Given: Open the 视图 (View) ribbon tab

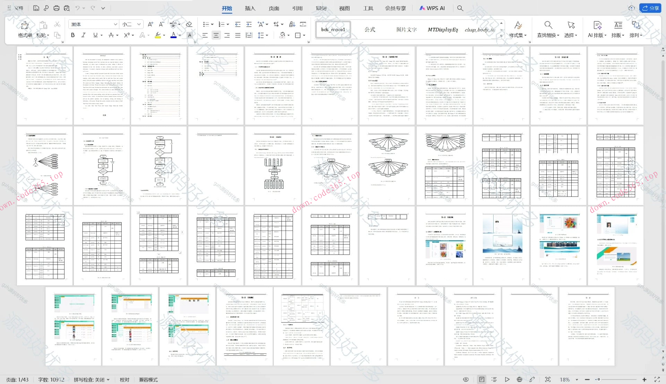Looking at the screenshot, I should coord(344,8).
